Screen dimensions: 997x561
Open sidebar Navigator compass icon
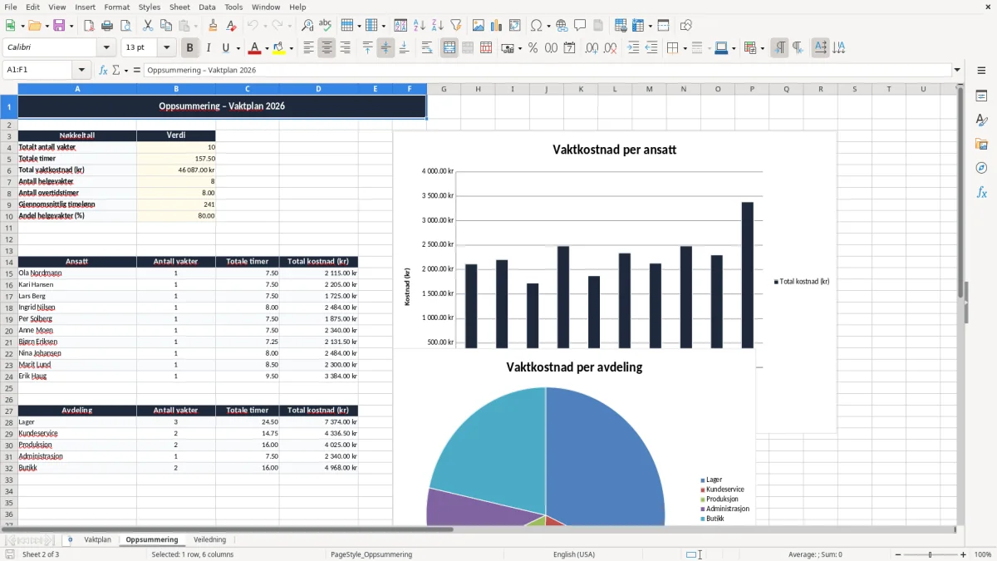(x=981, y=169)
